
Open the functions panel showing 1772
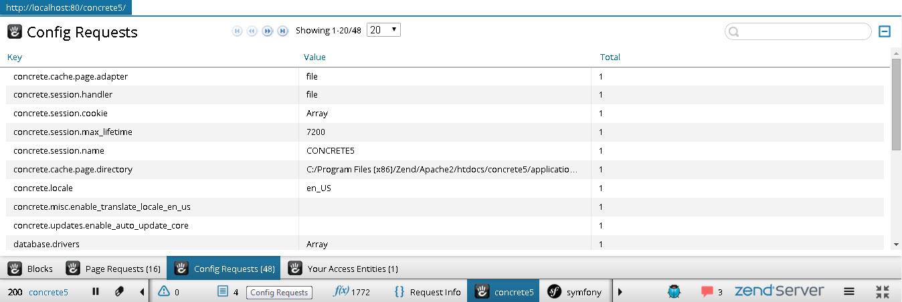[351, 292]
